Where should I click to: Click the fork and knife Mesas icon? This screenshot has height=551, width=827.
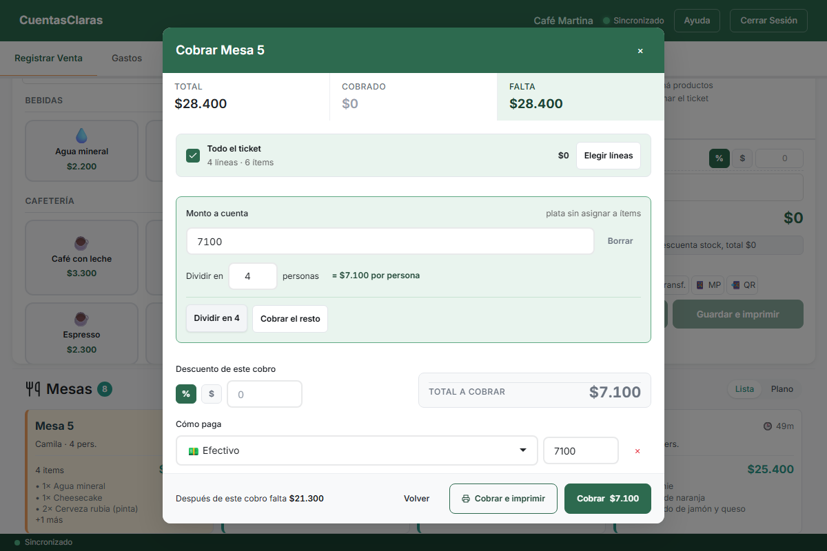tap(32, 389)
